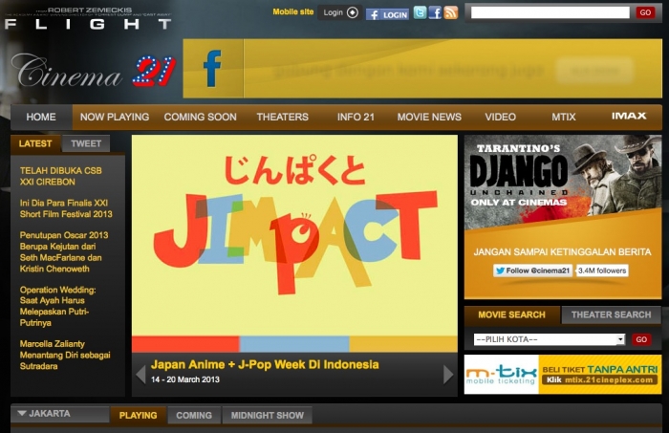The width and height of the screenshot is (669, 433).
Task: Open the Twitter icon in header
Action: (x=420, y=12)
